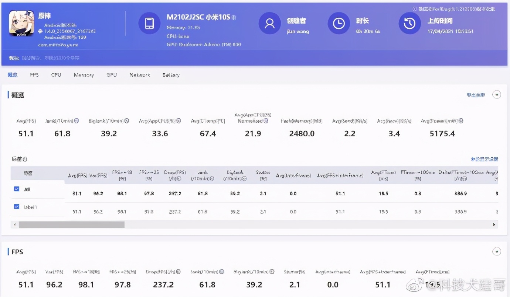The image size is (510, 297).
Task: Collapse the 概览 overview section chevron
Action: [x=497, y=94]
